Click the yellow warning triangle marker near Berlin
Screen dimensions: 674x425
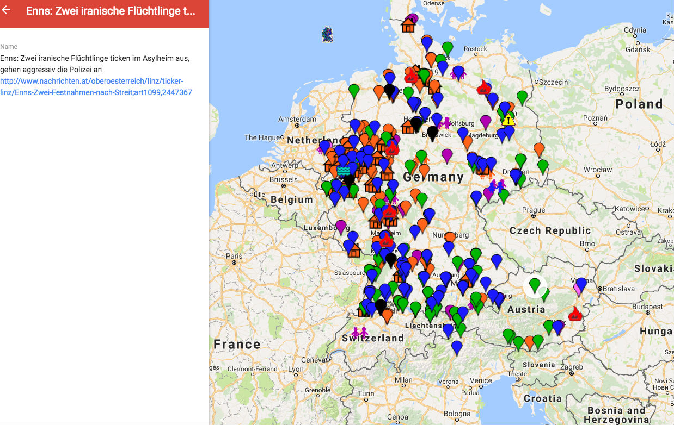[508, 120]
